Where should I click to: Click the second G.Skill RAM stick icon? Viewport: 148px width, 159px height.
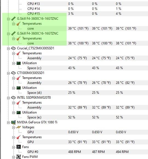point(13,33)
